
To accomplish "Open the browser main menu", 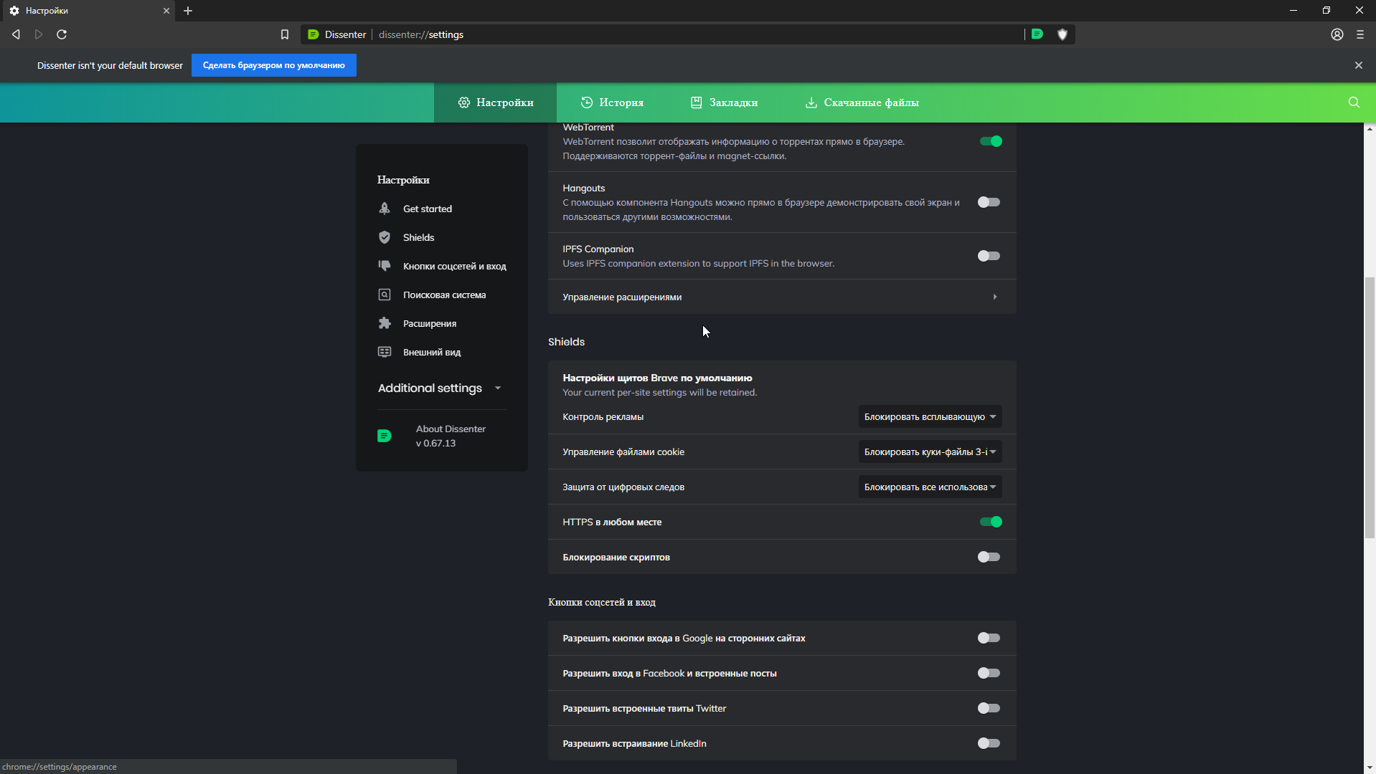I will pos(1360,34).
